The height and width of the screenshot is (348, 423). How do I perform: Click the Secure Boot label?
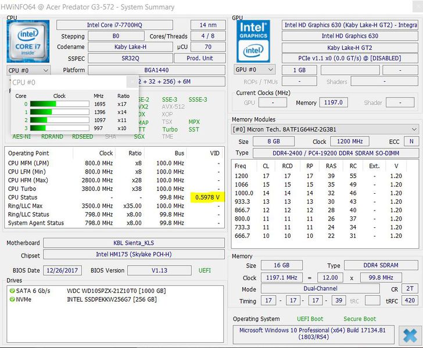[x=360, y=319]
